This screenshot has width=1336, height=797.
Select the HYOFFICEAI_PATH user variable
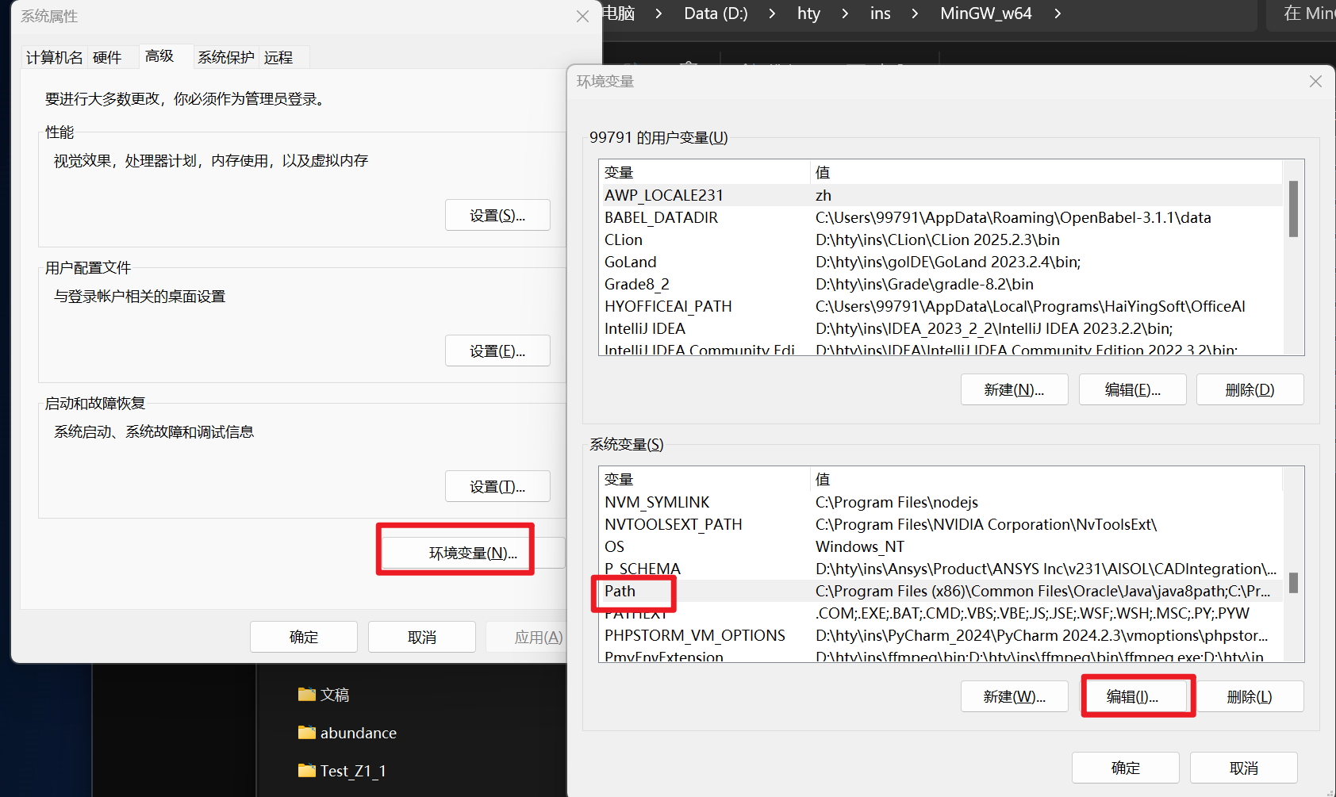tap(940, 306)
